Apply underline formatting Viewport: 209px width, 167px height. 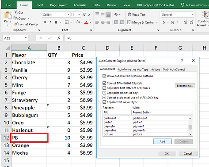(56, 22)
